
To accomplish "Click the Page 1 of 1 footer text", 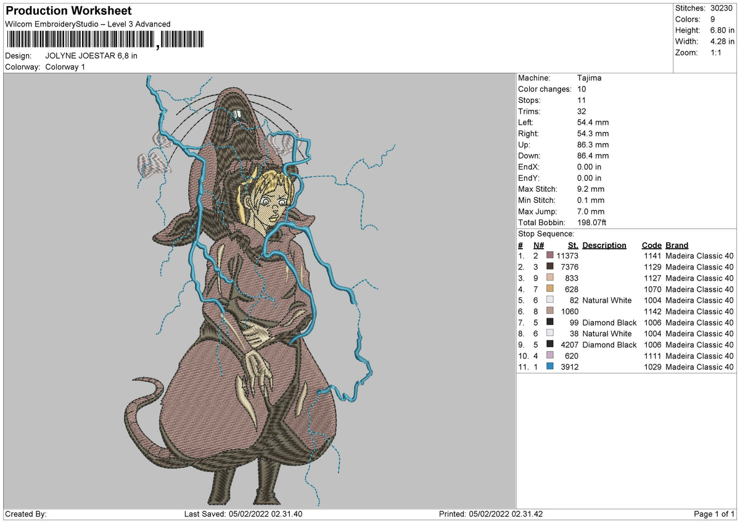I will [x=714, y=514].
